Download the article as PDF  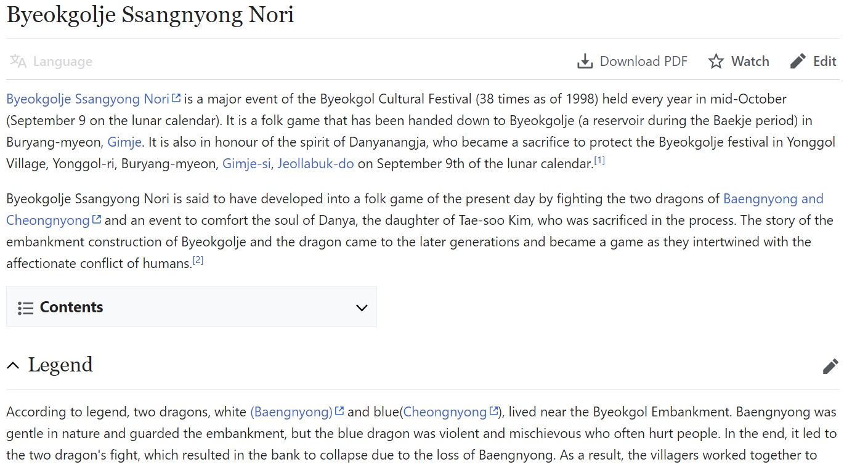643,61
